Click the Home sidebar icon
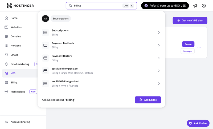 6,18
